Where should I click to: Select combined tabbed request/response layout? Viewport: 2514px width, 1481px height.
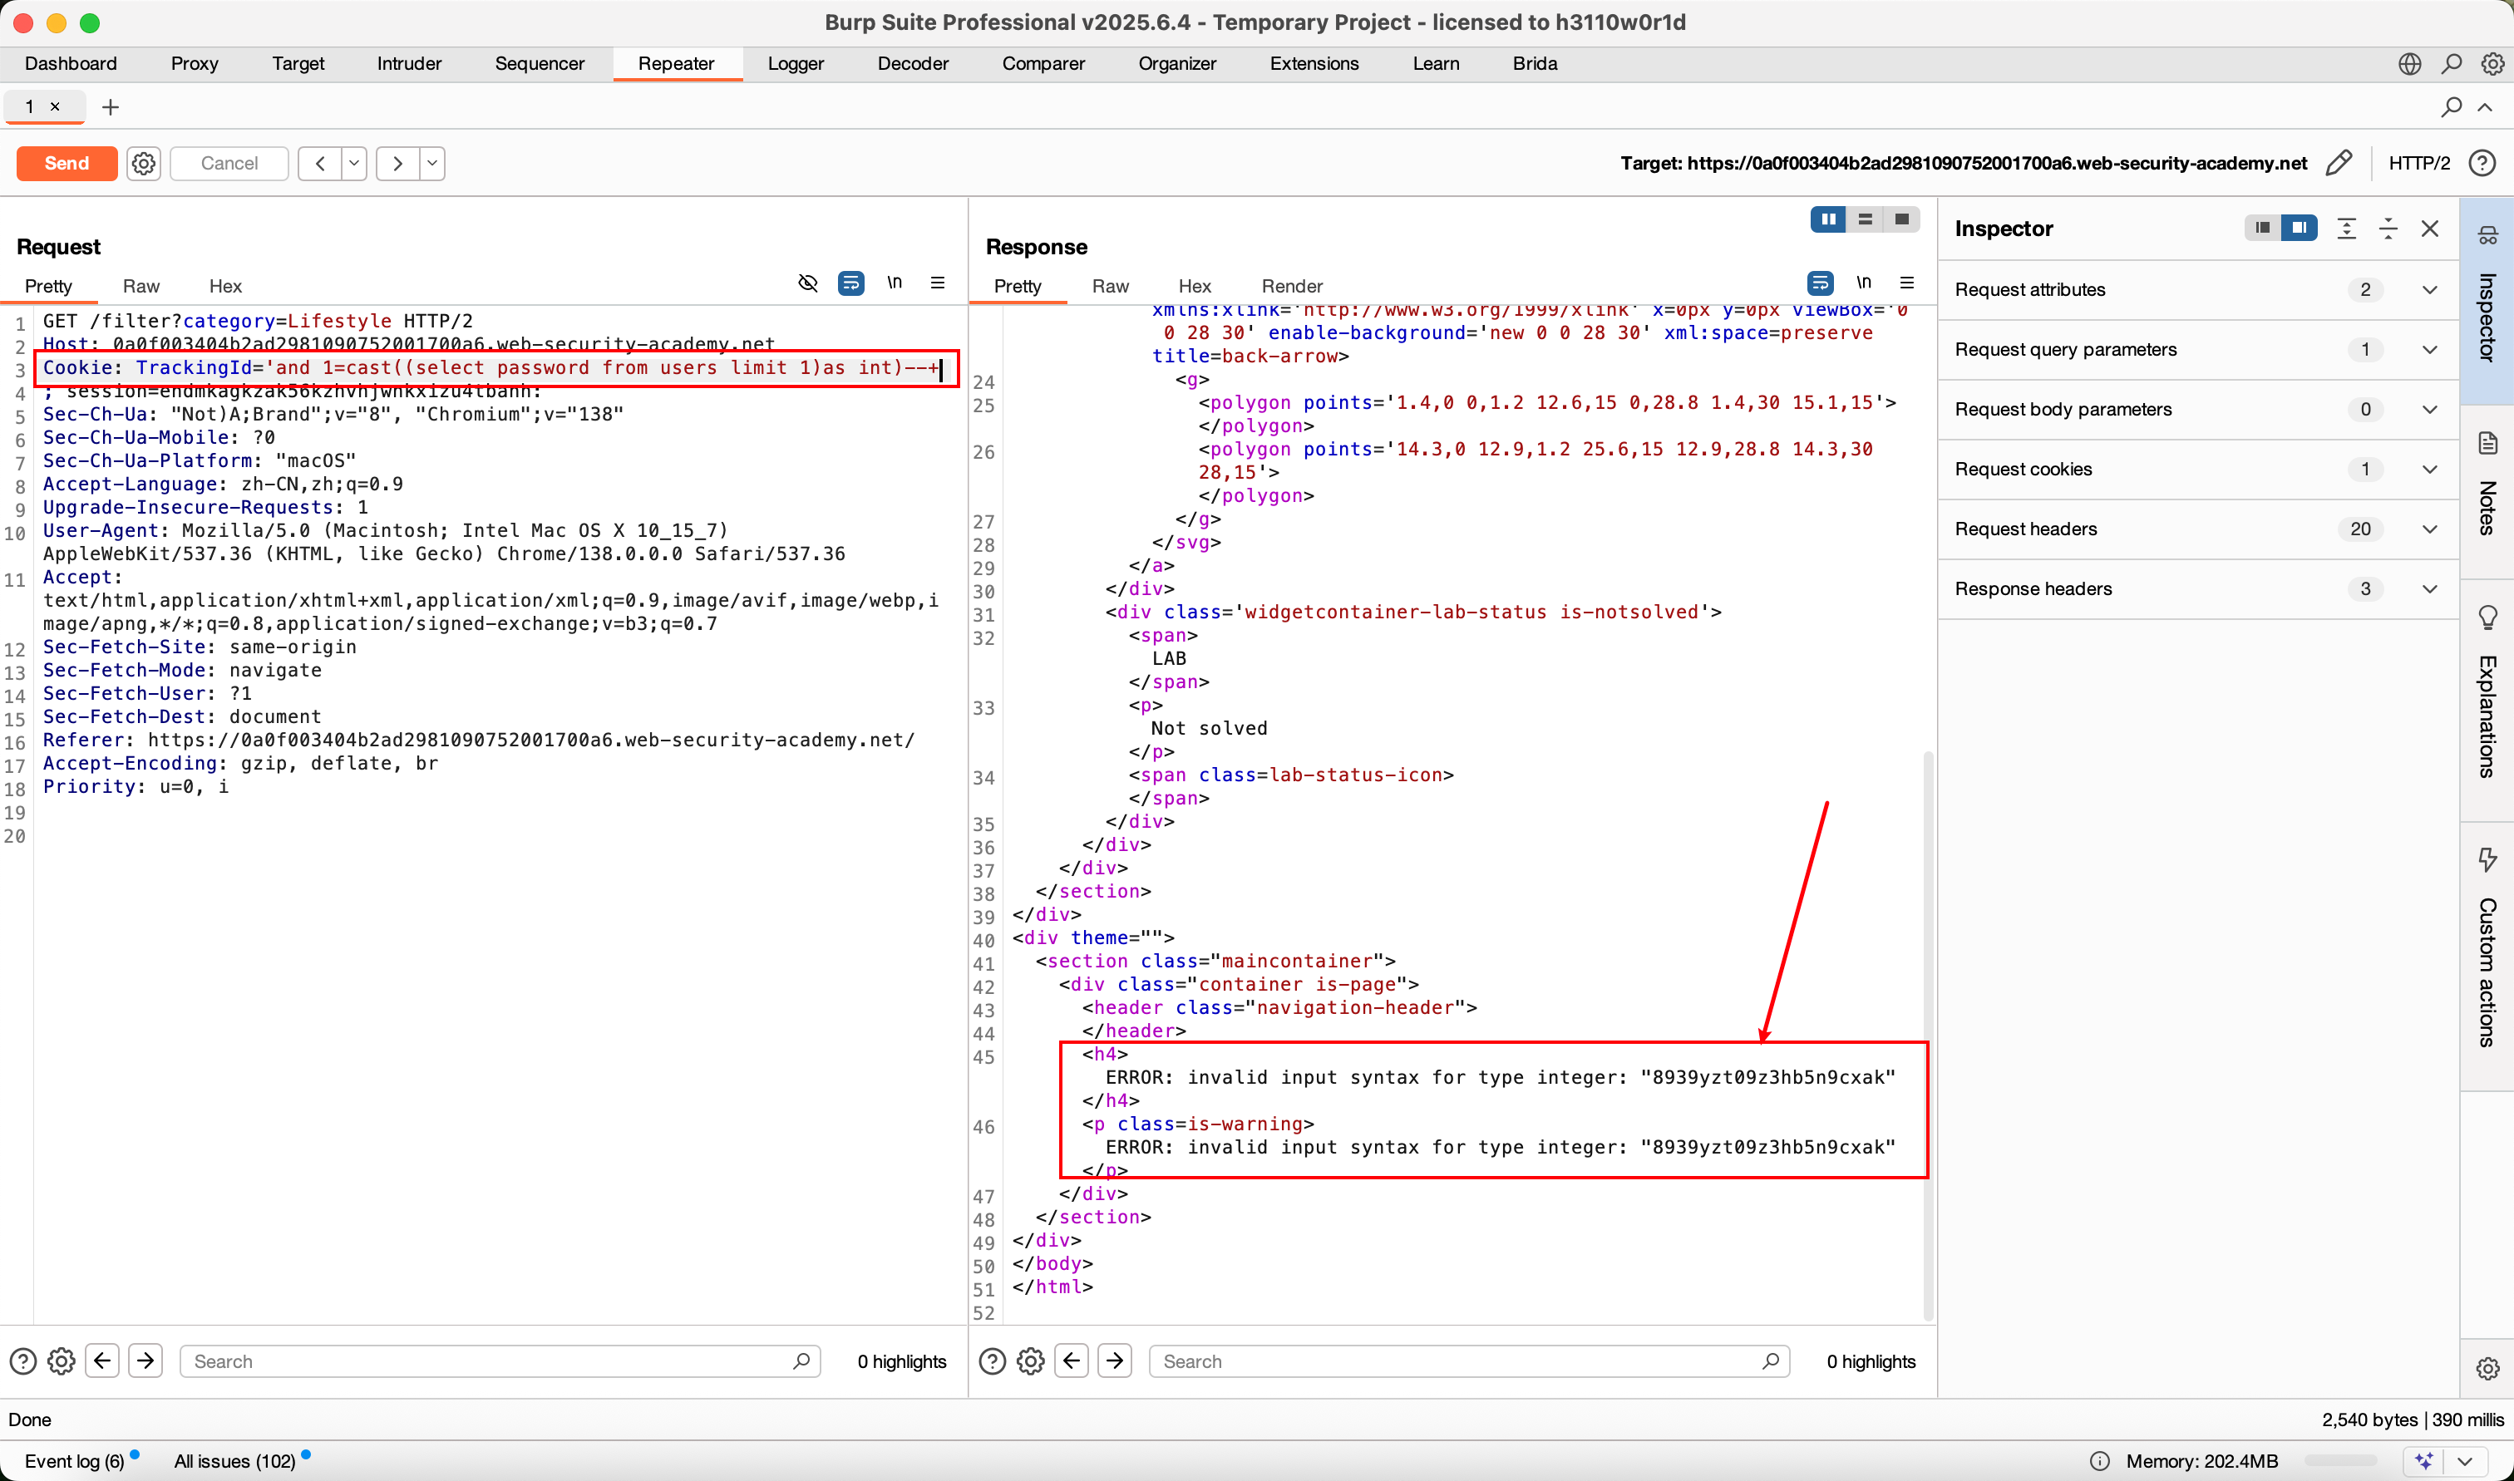[1902, 219]
